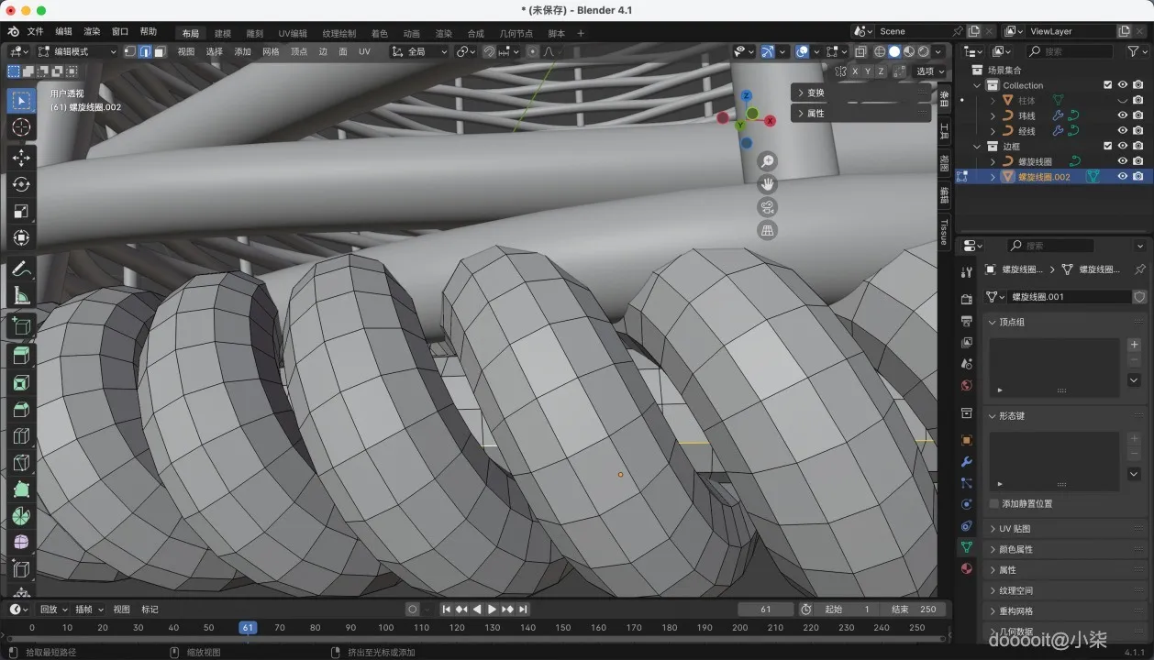Select the Annotate pencil tool

pos(21,269)
